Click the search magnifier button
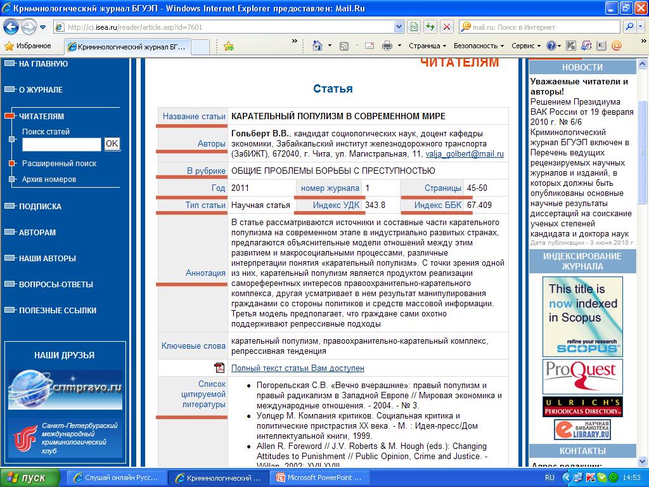Image resolution: width=649 pixels, height=487 pixels. [629, 27]
